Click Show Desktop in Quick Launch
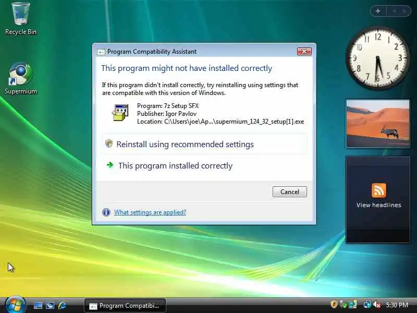417x313 pixels. coord(38,305)
